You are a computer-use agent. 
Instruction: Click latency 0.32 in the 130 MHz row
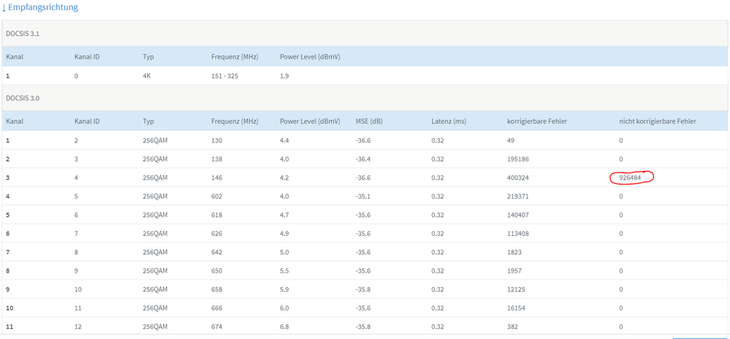(x=437, y=140)
